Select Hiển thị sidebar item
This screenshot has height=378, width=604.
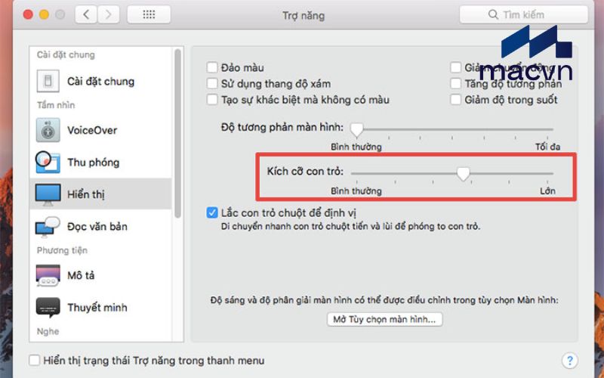point(100,194)
